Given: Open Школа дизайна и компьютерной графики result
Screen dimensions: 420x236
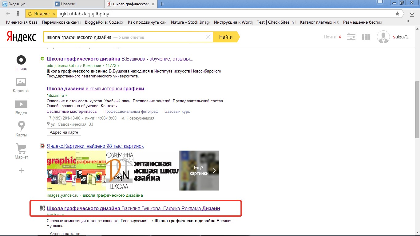Looking at the screenshot, I should point(95,88).
